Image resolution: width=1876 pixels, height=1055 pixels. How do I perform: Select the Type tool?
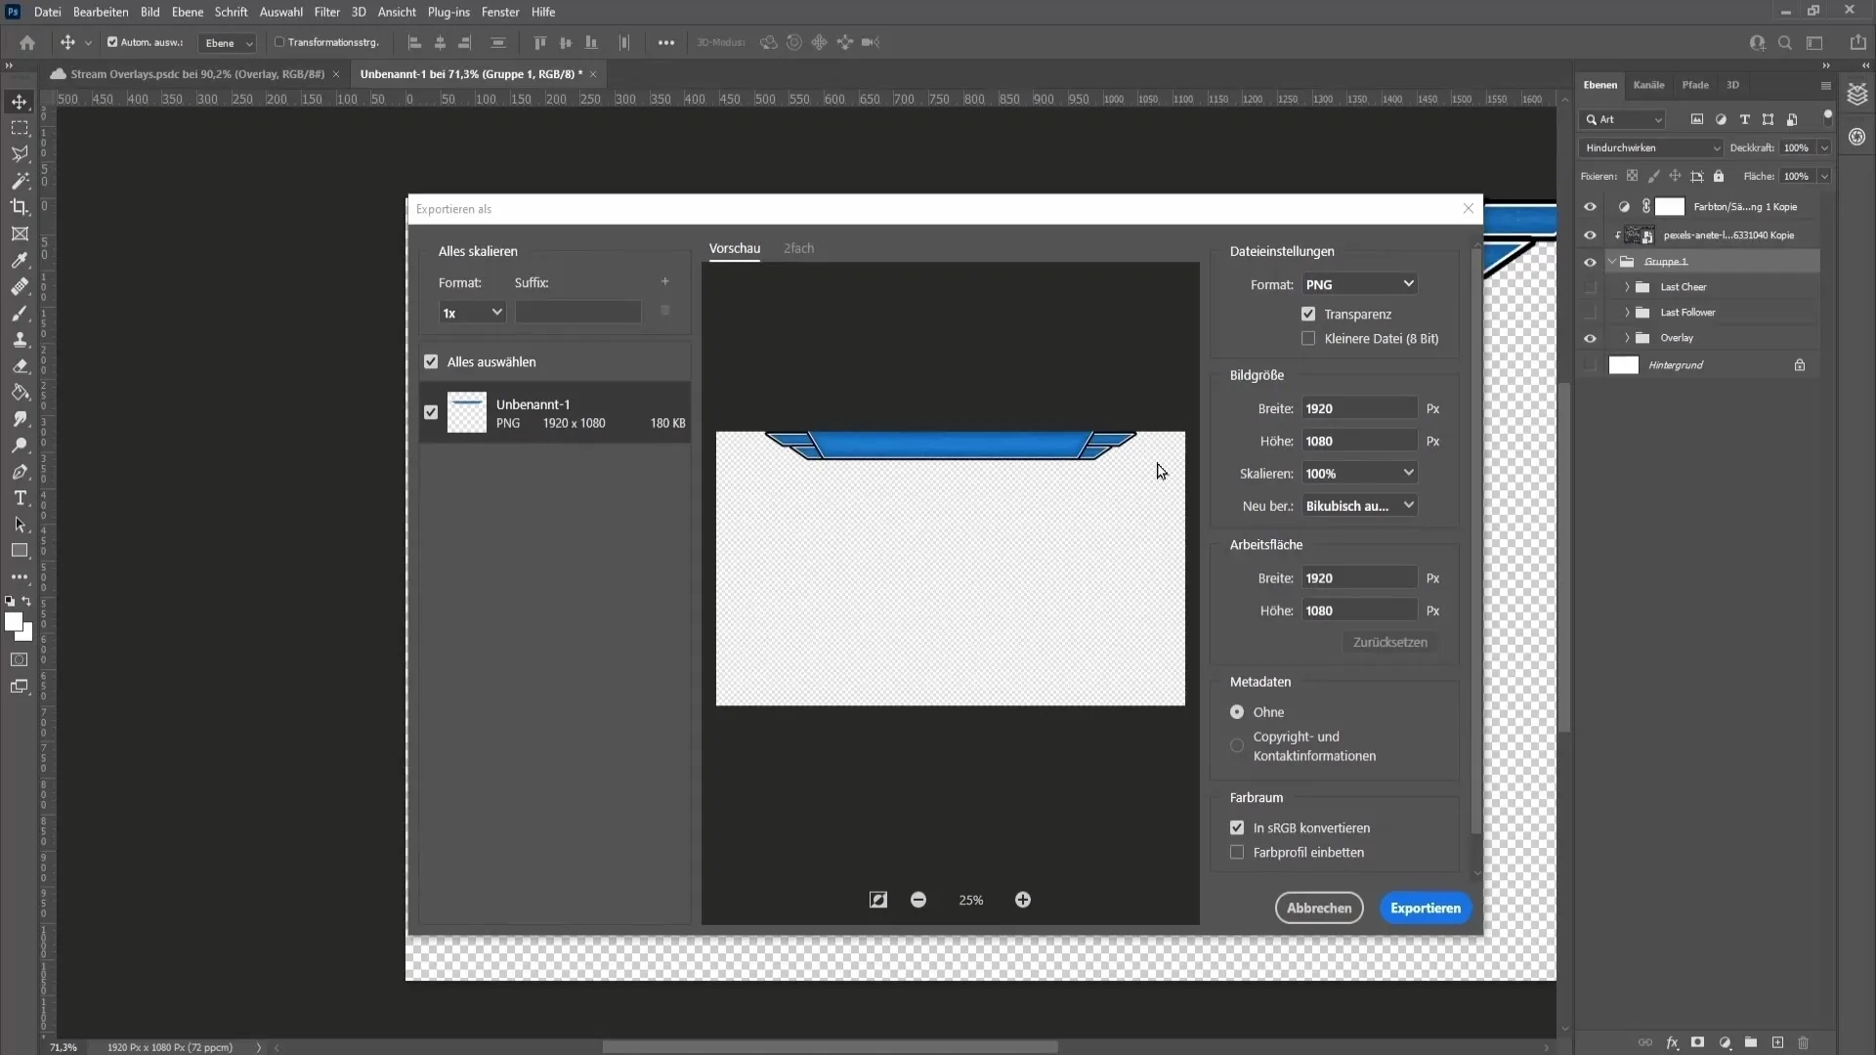(x=20, y=498)
